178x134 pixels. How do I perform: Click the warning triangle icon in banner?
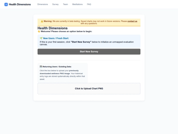point(42,21)
